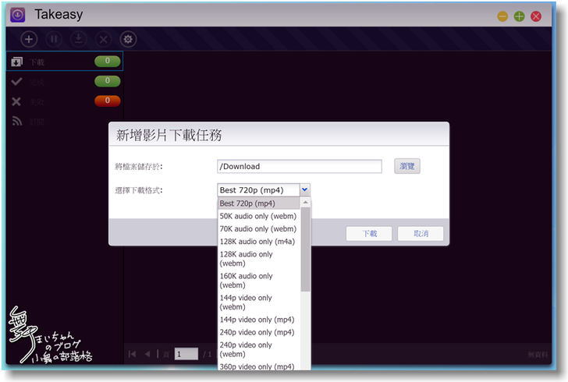Choose Best 720p (mp4) from list
Viewport: 568px width, 382px height.
click(x=259, y=203)
